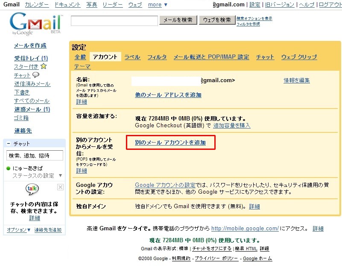
Task: Focus the chat 検索、追加、招待 field
Action: pyautogui.click(x=35, y=155)
